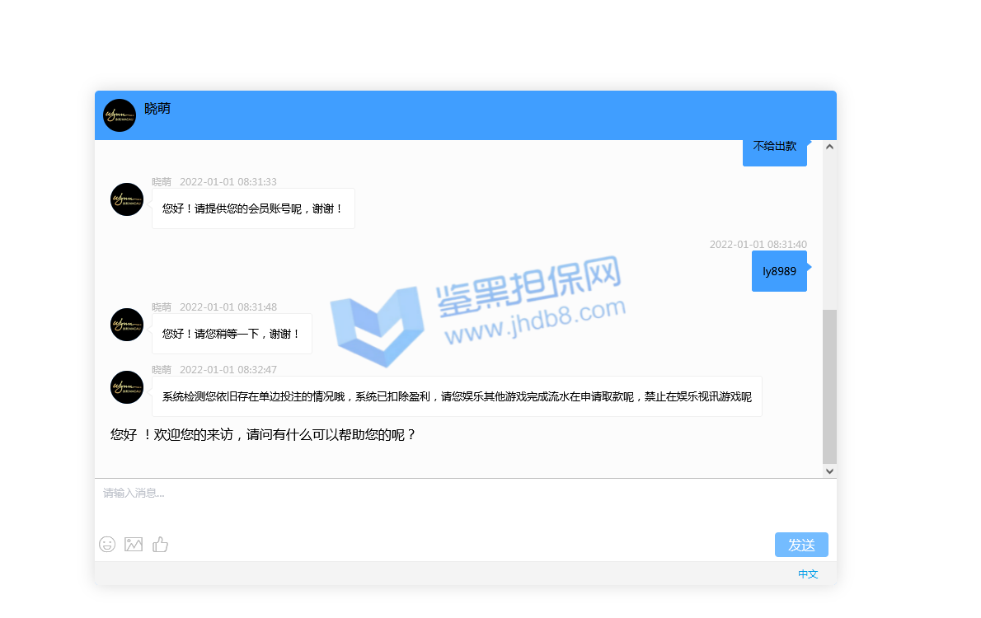This screenshot has width=981, height=618.
Task: Click the Wynn avatar in the chat header
Action: [120, 115]
